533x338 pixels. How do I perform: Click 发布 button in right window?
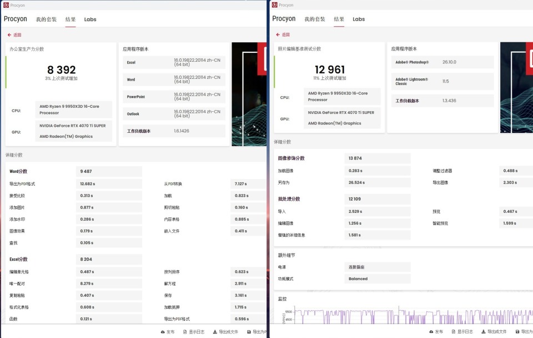pos(436,331)
